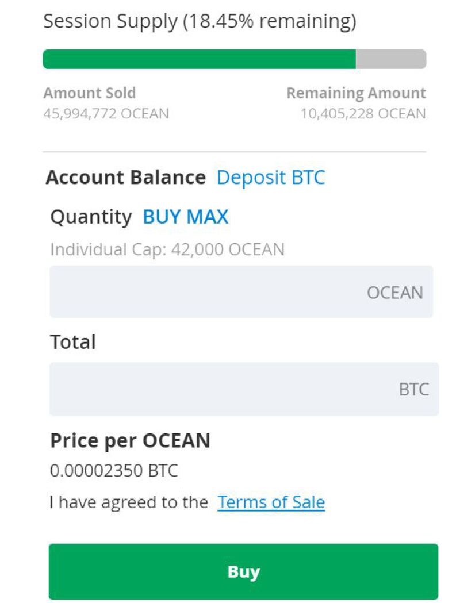Viewport: 460px width, 603px height.
Task: Click the Price per OCEAN heading
Action: [130, 440]
